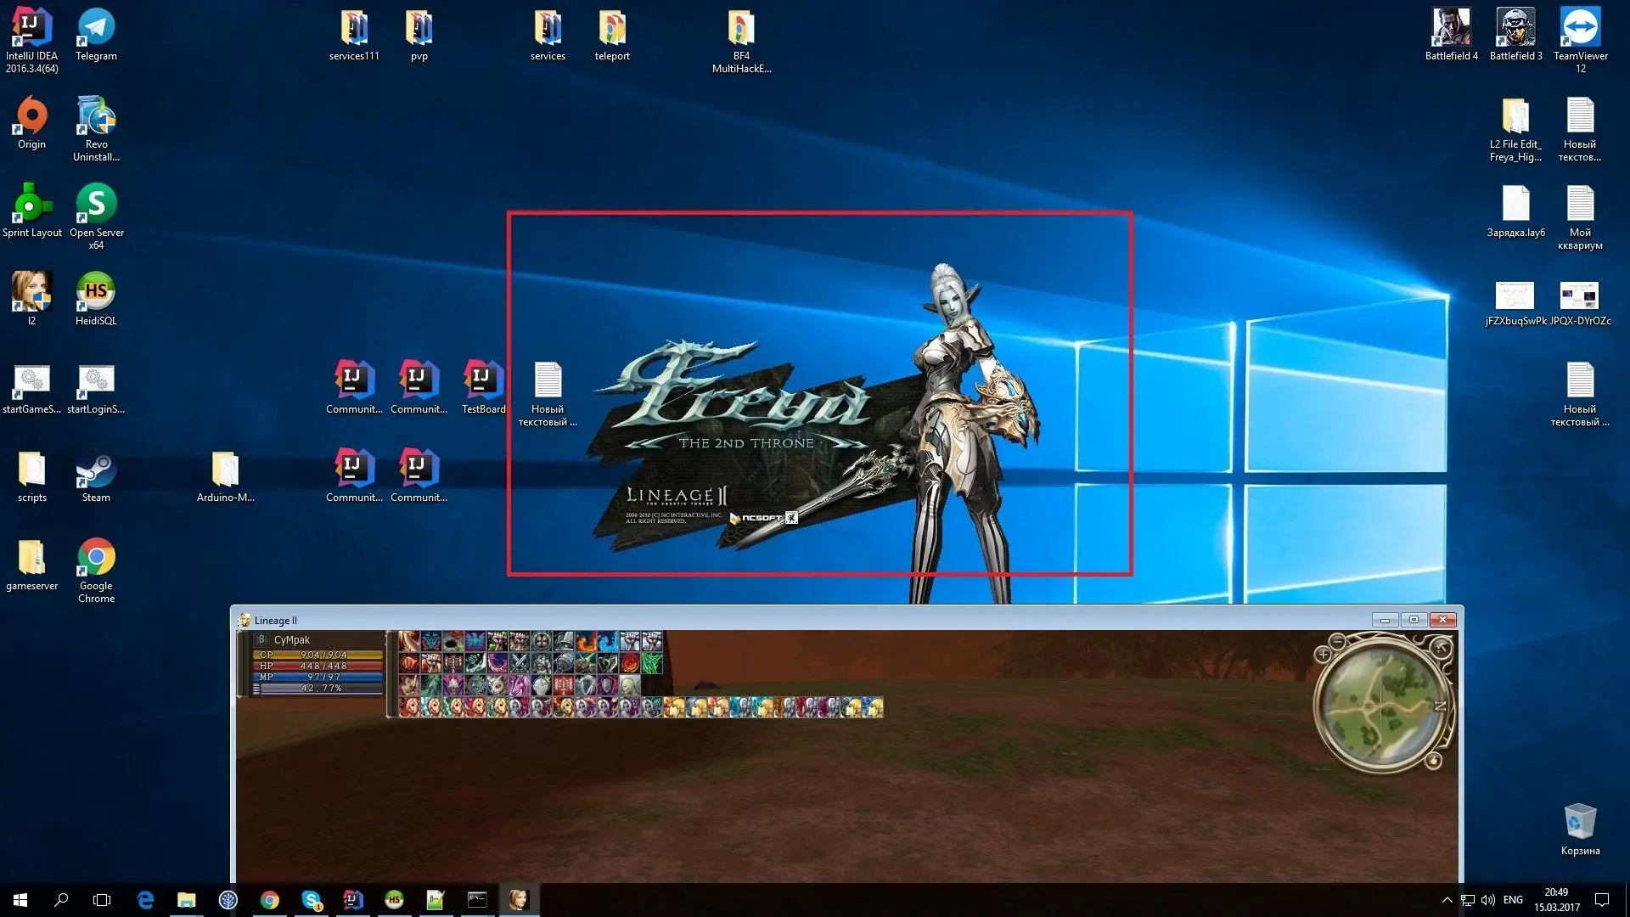1630x917 pixels.
Task: Click character name CyMpak in status window
Action: [292, 640]
